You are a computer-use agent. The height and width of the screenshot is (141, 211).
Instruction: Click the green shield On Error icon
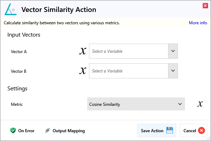(13, 131)
